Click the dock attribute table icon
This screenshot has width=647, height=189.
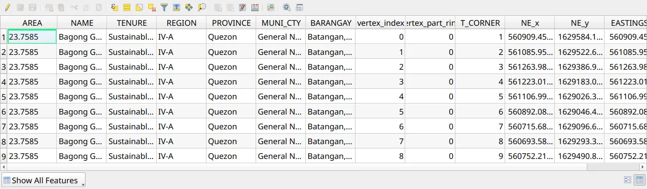click(x=300, y=8)
